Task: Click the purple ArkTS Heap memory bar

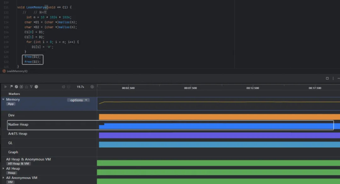Action: pos(219,135)
